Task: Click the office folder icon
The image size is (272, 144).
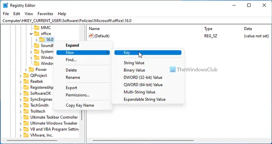Action: click(37, 33)
